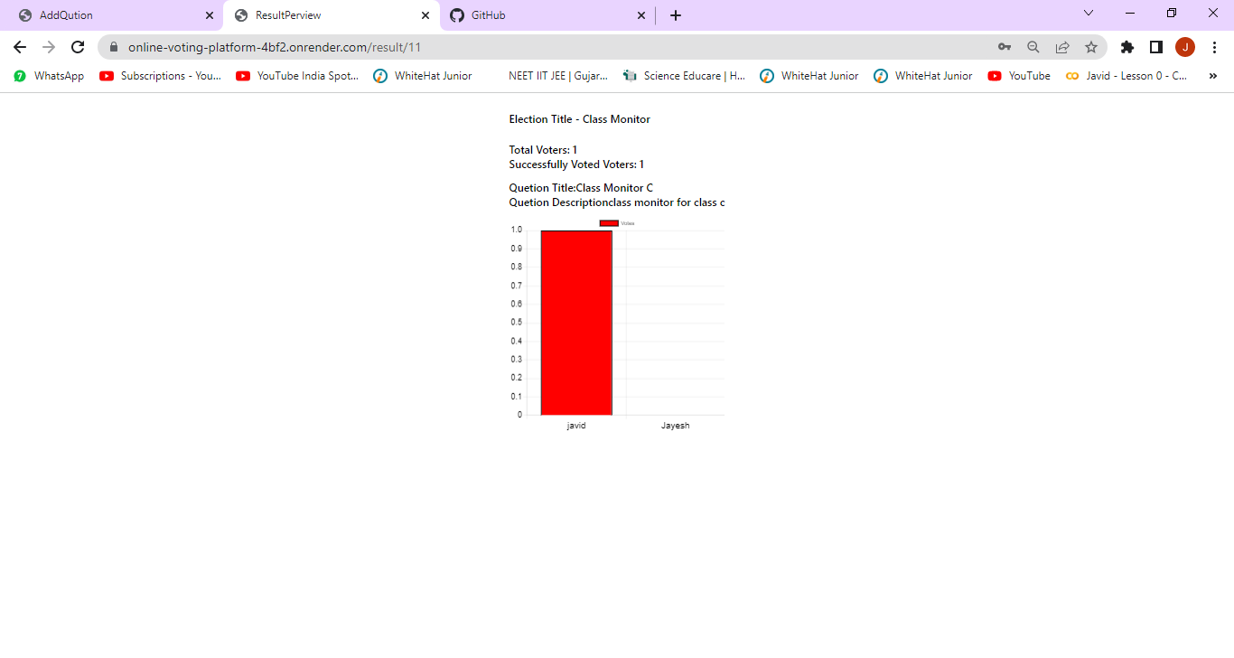Image resolution: width=1234 pixels, height=658 pixels.
Task: Open the tab search dropdown chevron
Action: (x=1089, y=13)
